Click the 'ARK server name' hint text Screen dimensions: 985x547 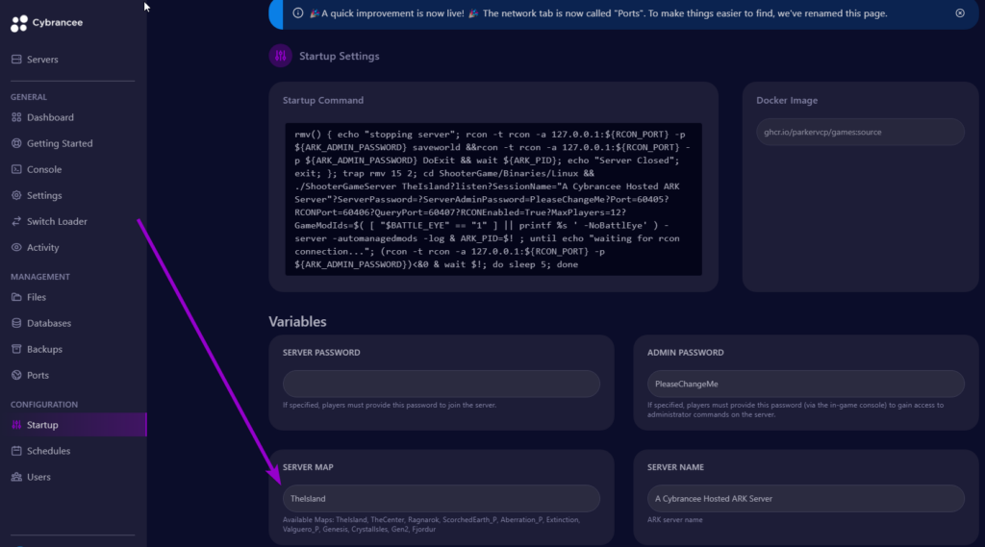coord(674,520)
